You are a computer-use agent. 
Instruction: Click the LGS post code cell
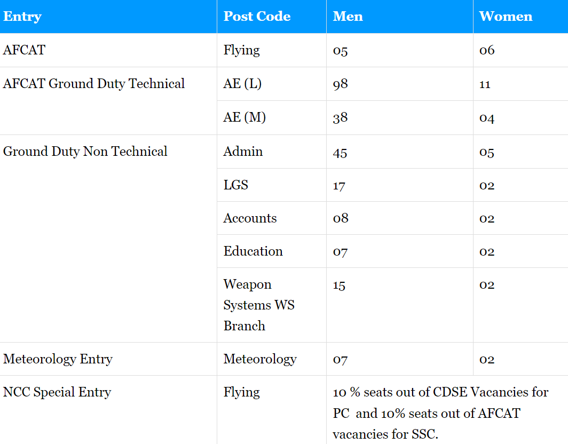(236, 185)
